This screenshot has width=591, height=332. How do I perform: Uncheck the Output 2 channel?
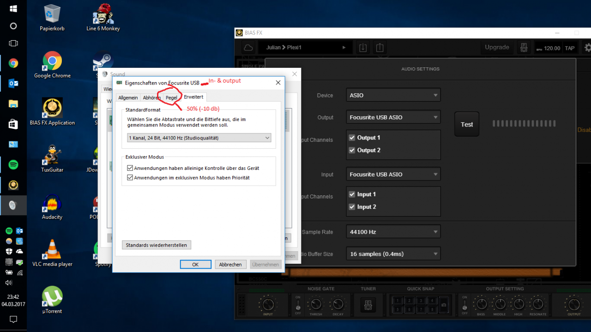(352, 150)
